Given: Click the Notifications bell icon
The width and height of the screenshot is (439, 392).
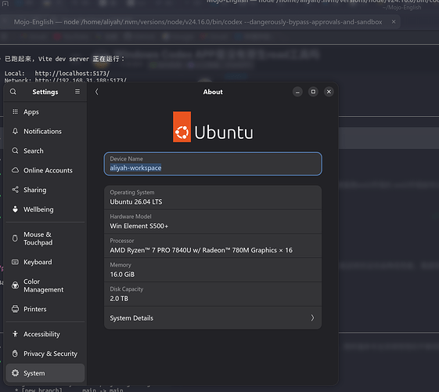Looking at the screenshot, I should 15,131.
